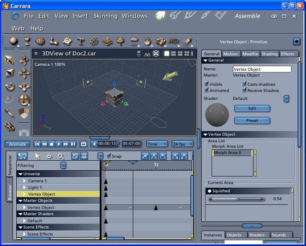Click the Name input field

262,69
